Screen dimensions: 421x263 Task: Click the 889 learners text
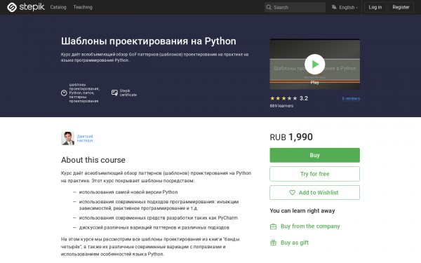tap(281, 106)
